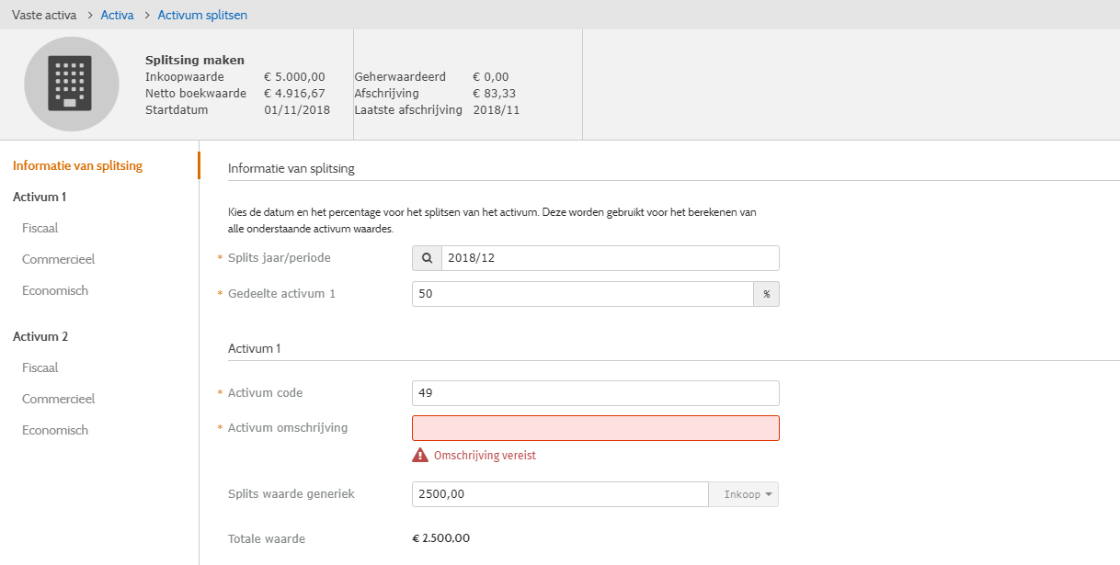Jump to Activum 2 section in sidebar
1120x565 pixels.
point(40,336)
